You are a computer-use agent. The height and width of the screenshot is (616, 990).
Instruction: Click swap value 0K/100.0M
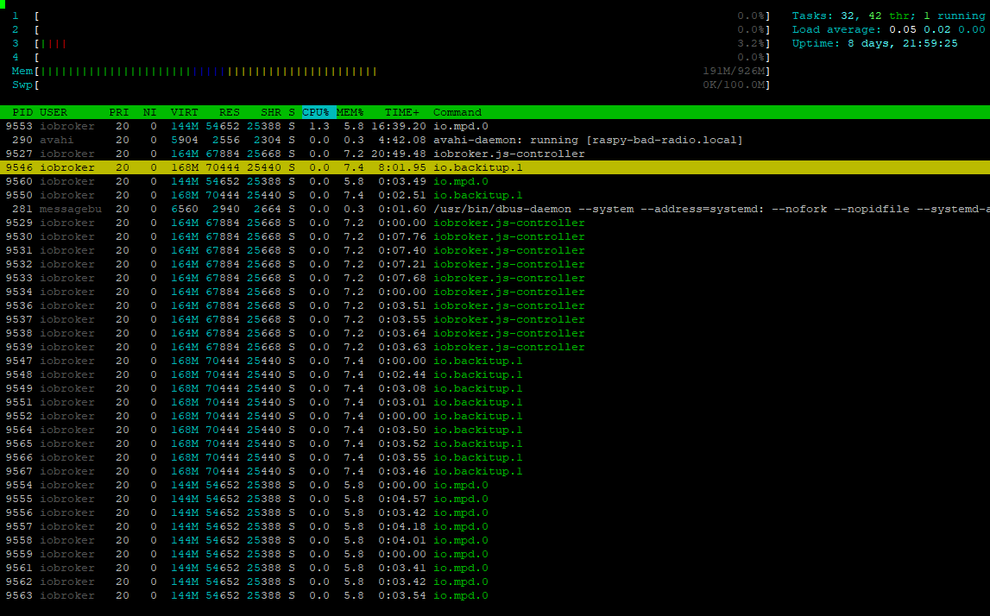735,85
